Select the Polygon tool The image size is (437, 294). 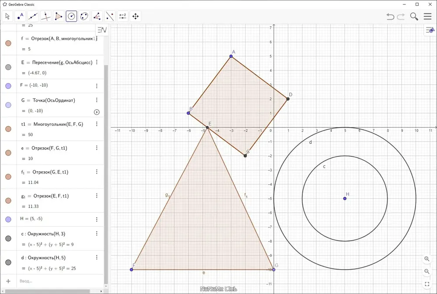(x=59, y=16)
